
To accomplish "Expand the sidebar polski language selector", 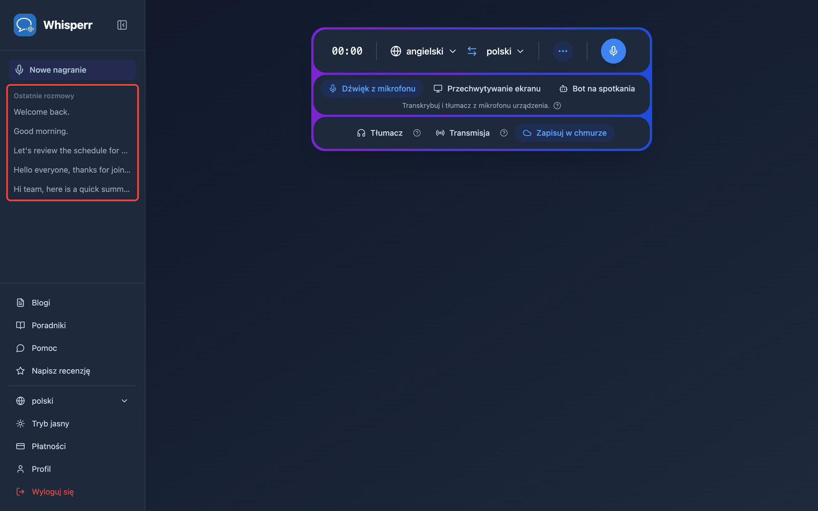I will tap(72, 401).
